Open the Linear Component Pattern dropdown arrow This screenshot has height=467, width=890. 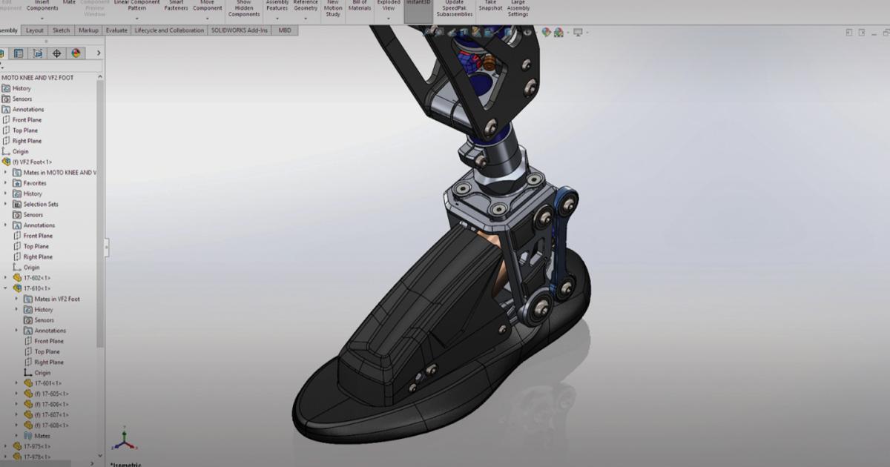point(136,18)
